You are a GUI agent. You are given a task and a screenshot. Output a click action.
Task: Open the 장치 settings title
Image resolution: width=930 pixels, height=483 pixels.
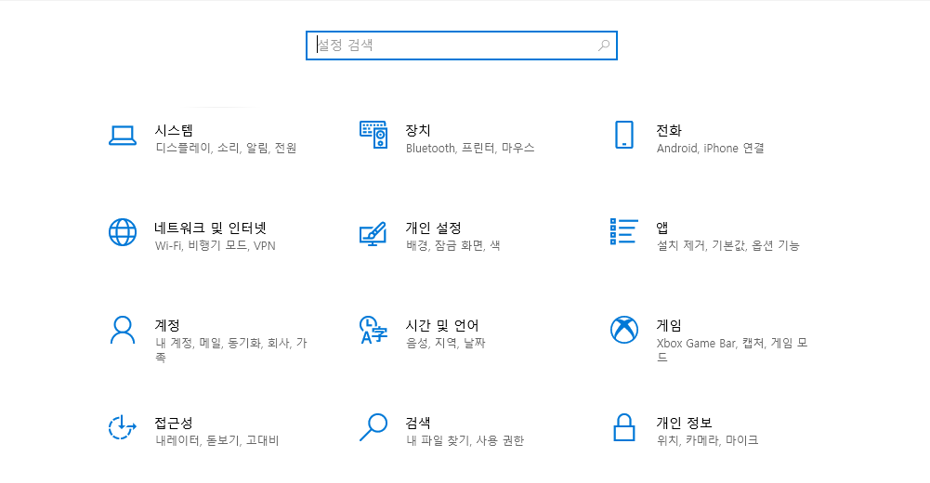pyautogui.click(x=418, y=130)
